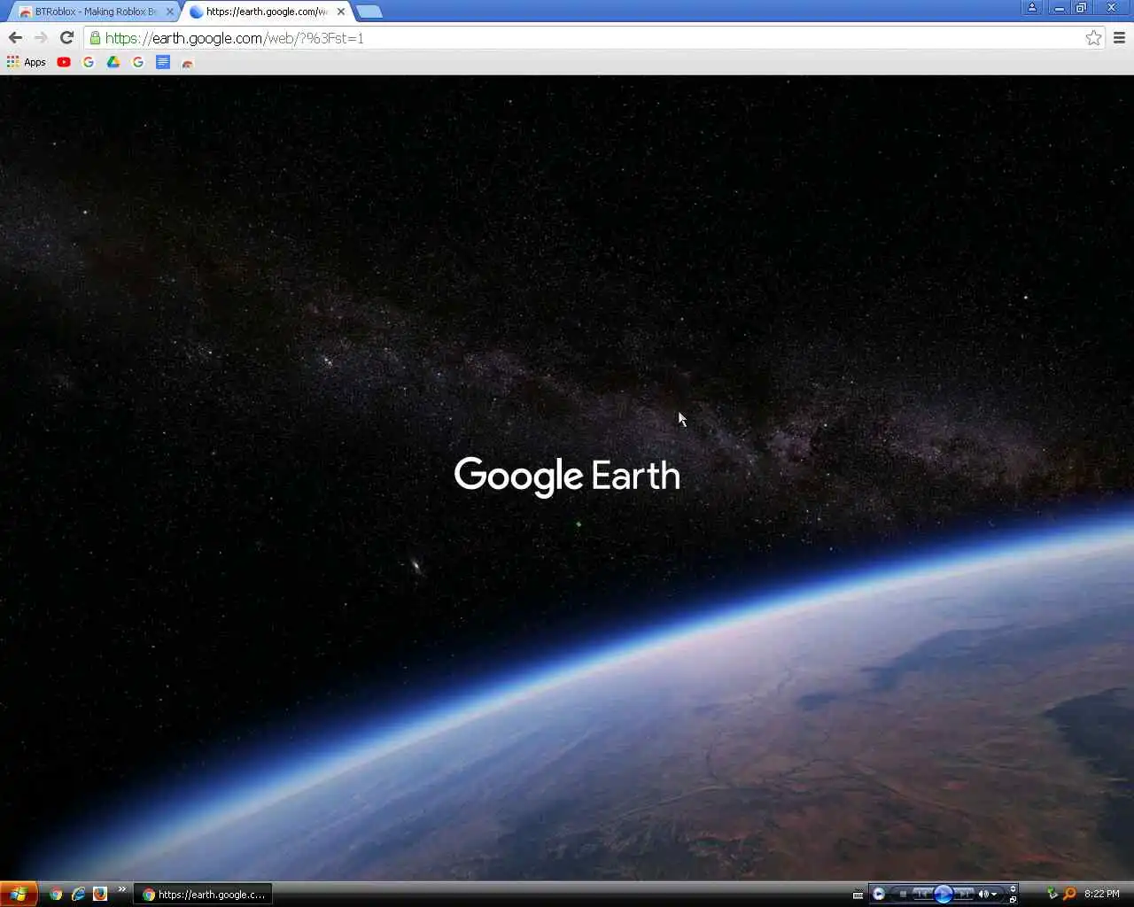1134x907 pixels.
Task: Click the browser forward arrow
Action: (x=41, y=37)
